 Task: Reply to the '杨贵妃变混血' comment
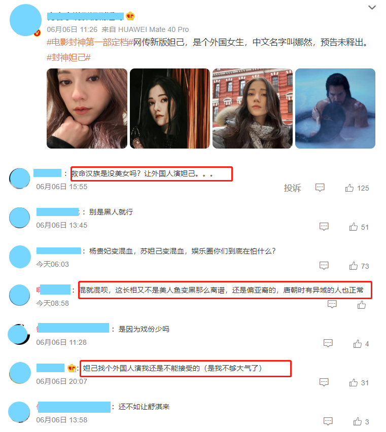tap(324, 265)
